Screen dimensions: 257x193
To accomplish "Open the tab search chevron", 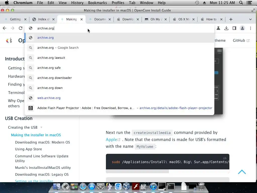I will [250, 19].
